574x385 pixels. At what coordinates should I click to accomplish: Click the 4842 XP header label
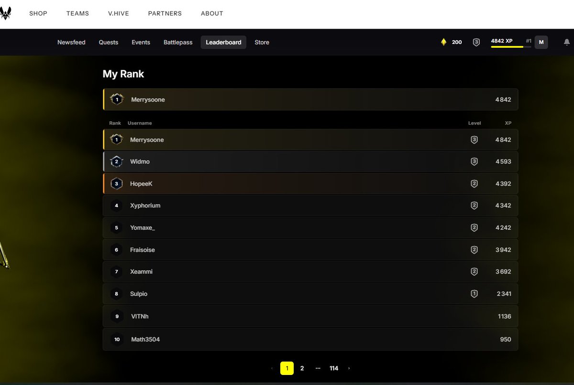502,41
